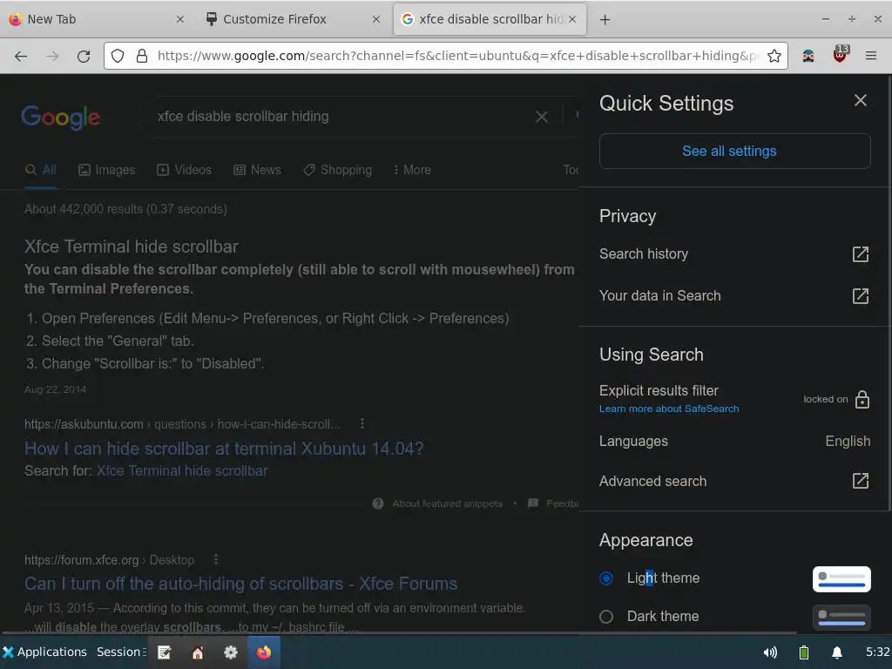Check the battery indicator in tray
Image resolution: width=892 pixels, height=669 pixels.
click(803, 652)
